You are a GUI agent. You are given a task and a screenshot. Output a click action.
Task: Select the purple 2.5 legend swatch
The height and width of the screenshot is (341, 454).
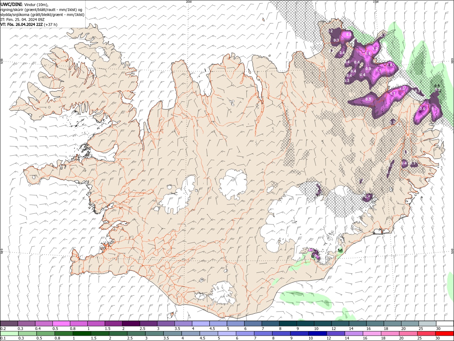(148, 324)
